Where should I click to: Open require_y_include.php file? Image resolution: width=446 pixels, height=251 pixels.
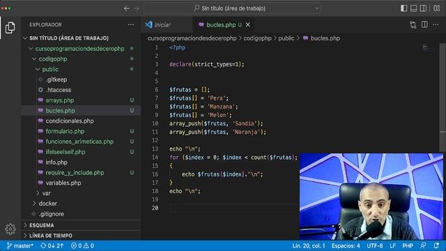pos(75,172)
